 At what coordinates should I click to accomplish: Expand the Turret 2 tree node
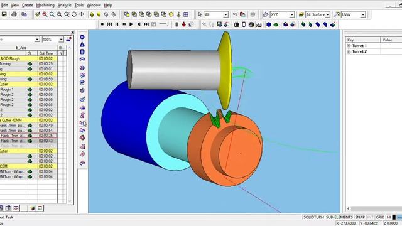point(349,51)
